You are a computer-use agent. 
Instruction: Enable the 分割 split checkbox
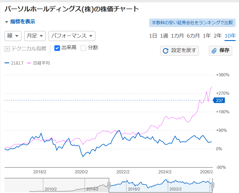pos(83,48)
